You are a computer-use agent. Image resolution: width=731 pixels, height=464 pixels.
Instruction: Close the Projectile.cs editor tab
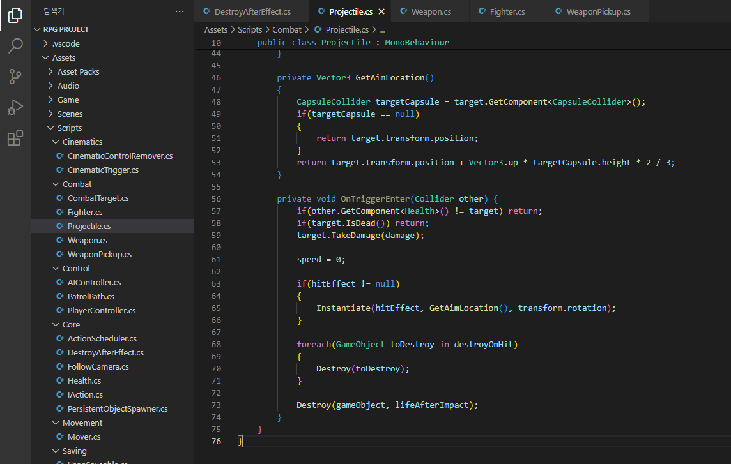[381, 12]
